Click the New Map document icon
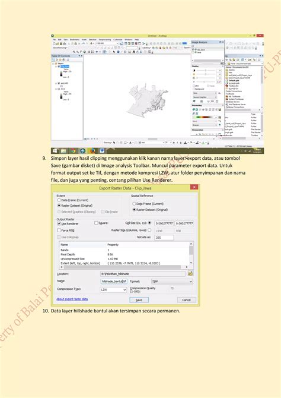Image resolution: width=281 pixels, height=398 pixels. [x=54, y=43]
